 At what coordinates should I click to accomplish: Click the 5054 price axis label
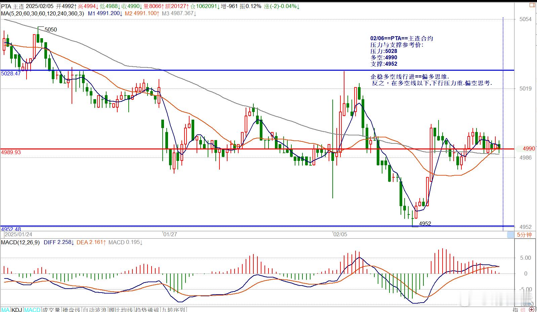click(525, 19)
